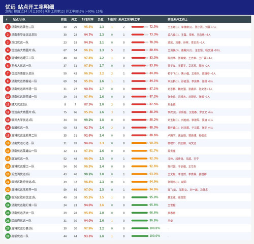
Task: Click the orange rank 18 badge
Action: [x=8, y=158]
